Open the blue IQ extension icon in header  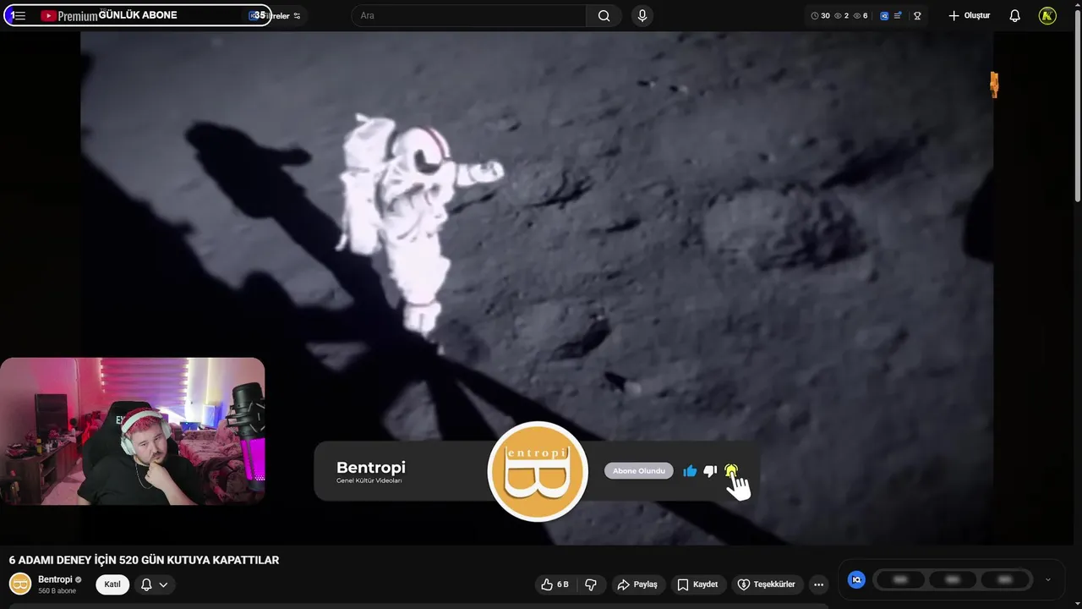884,15
